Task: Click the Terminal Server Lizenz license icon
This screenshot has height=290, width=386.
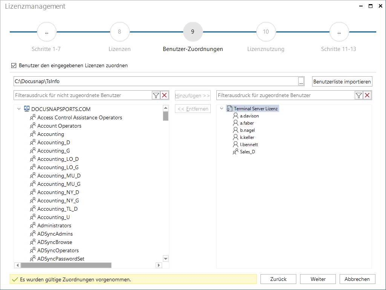Action: pyautogui.click(x=230, y=108)
